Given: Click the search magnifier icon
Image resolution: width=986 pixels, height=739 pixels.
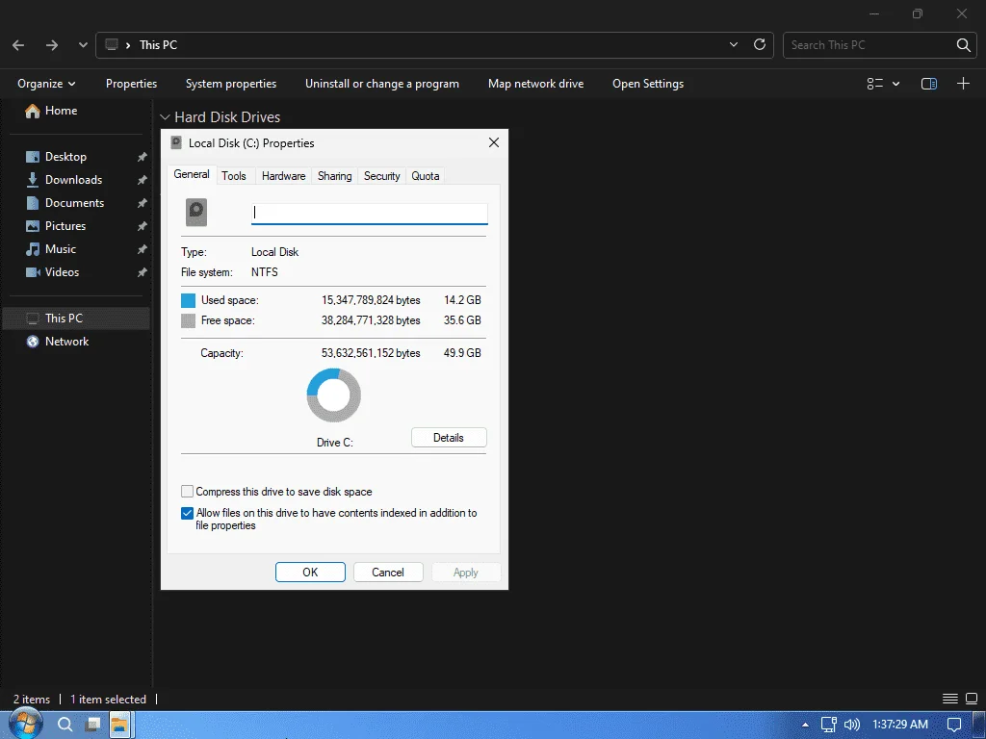Looking at the screenshot, I should (x=963, y=45).
